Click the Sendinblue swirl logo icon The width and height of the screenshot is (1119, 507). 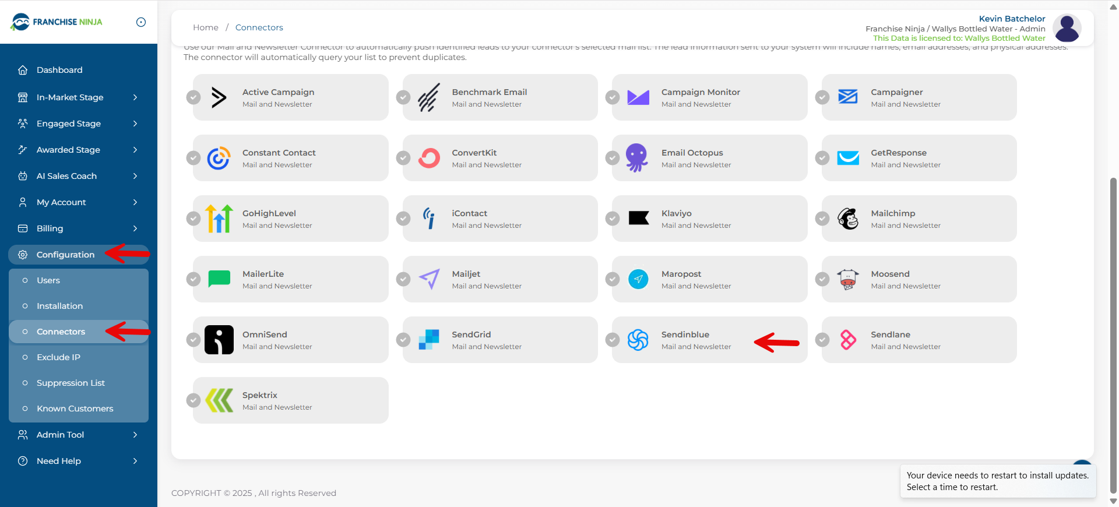click(638, 340)
